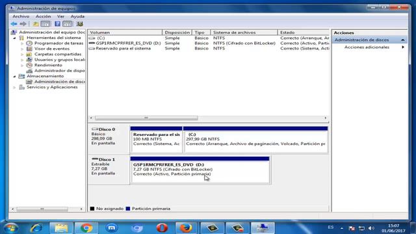Open the Acción menu

coord(44,16)
